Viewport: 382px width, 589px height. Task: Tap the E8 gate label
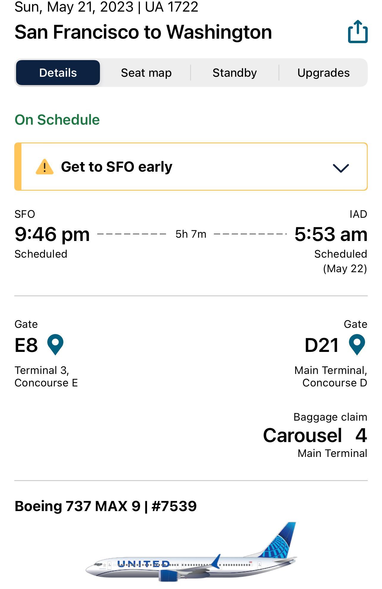point(26,345)
